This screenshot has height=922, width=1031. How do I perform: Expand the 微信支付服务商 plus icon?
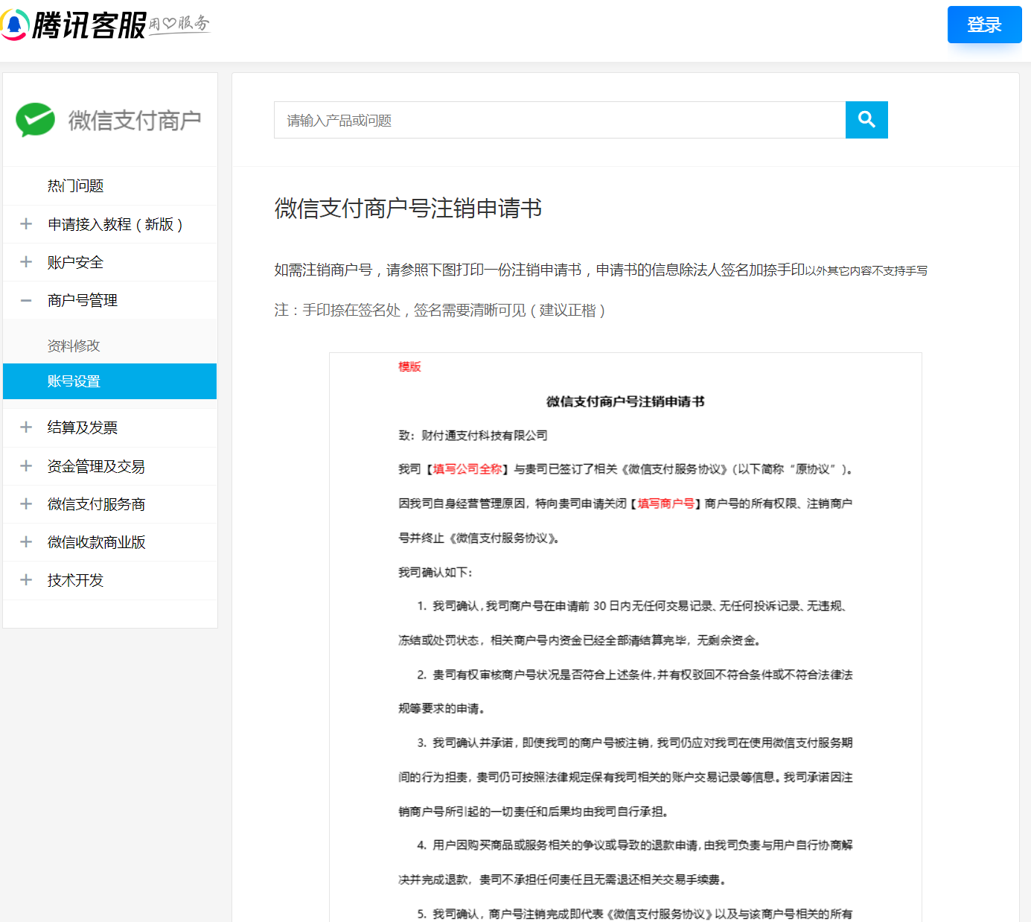(26, 504)
